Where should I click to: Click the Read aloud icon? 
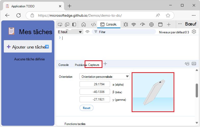click(158, 15)
